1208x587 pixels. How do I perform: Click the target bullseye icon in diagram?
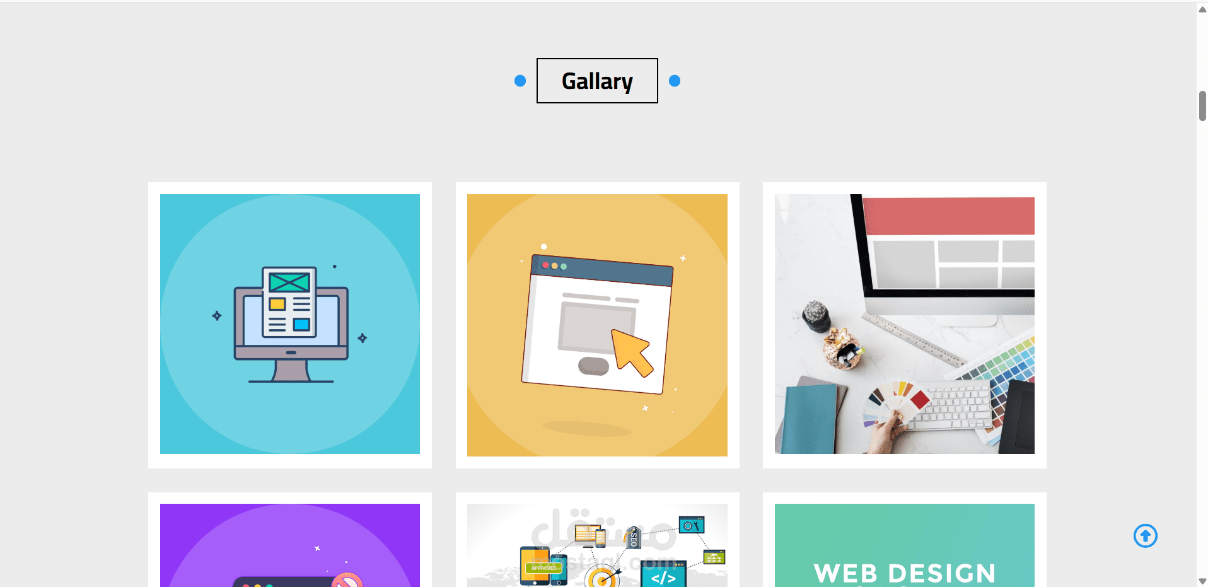click(602, 577)
